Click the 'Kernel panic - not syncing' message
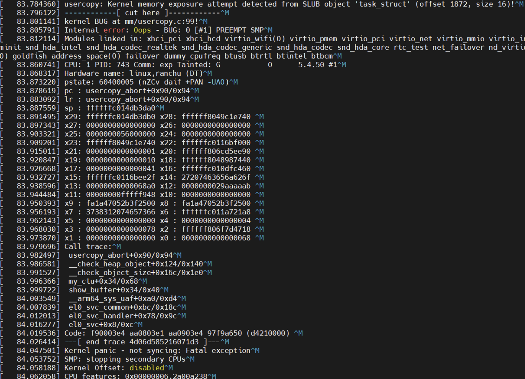The height and width of the screenshot is (379, 525). coord(157,351)
